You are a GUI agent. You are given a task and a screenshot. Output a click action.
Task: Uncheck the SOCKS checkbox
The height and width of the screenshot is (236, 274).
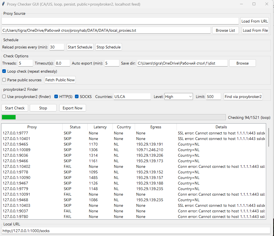tap(77, 97)
